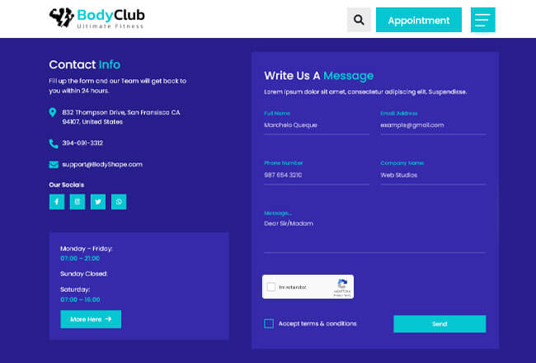This screenshot has width=536, height=363.
Task: Click the More Here button
Action: pos(91,319)
